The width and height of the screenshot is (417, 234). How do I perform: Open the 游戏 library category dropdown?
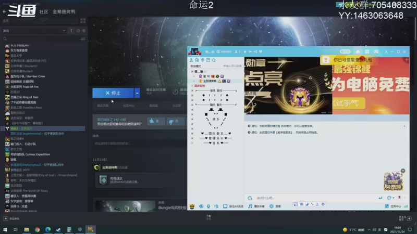pyautogui.click(x=34, y=31)
